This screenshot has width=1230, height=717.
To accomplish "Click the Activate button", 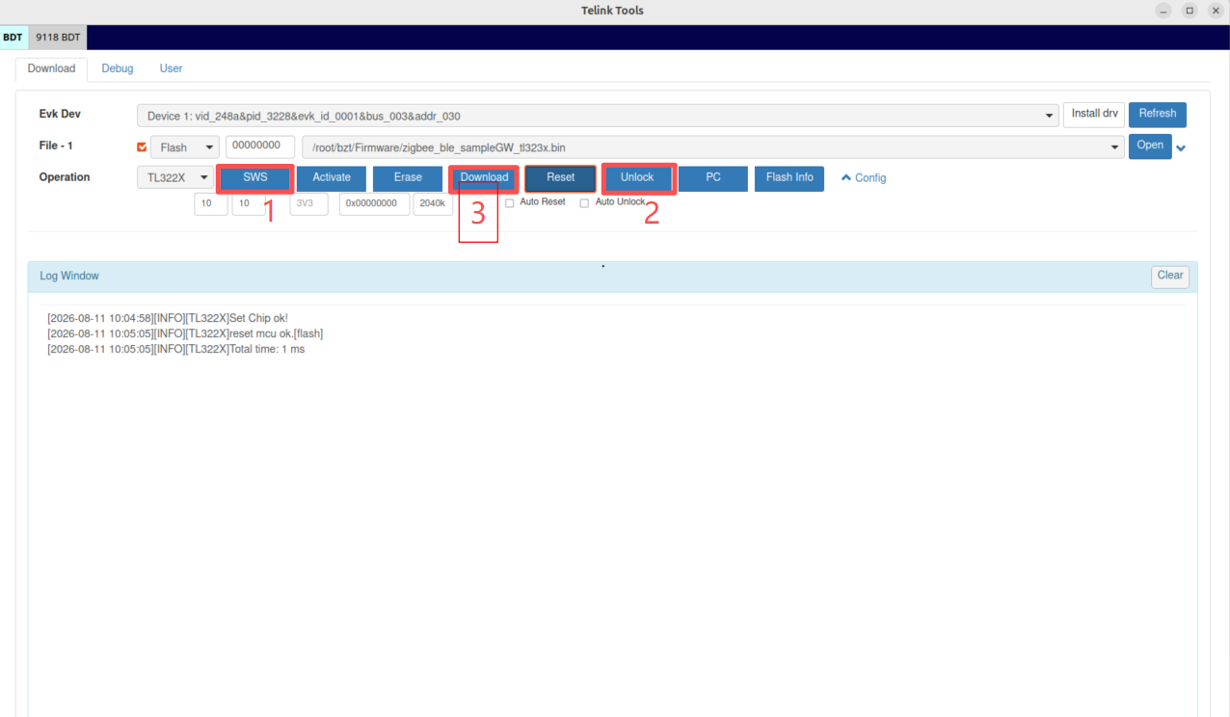I will pos(332,178).
